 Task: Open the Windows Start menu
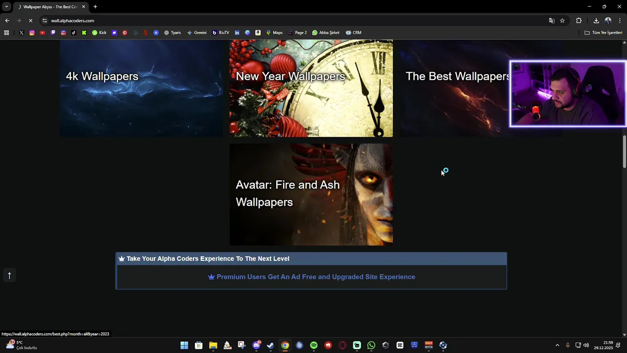(184, 345)
